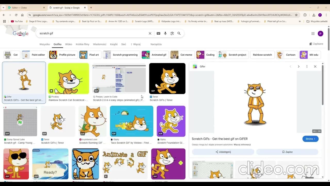Switch to Editor — Clideo browser tab

[26, 8]
